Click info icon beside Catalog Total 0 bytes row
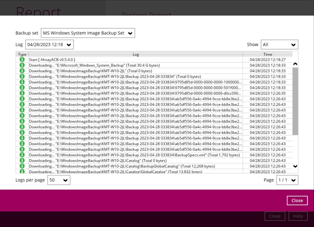The height and width of the screenshot is (227, 314). pyautogui.click(x=22, y=160)
